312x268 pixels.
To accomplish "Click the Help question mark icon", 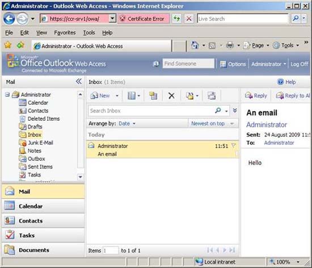I will 280,82.
